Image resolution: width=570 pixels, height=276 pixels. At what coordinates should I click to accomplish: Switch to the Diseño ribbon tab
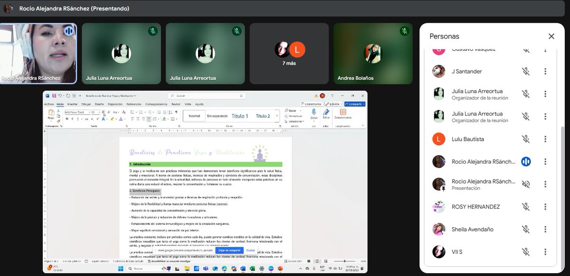click(x=99, y=104)
